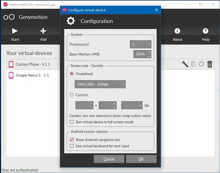This screenshot has width=220, height=173.
Task: Click the Base Memory (MB) label
Action: pos(84,54)
